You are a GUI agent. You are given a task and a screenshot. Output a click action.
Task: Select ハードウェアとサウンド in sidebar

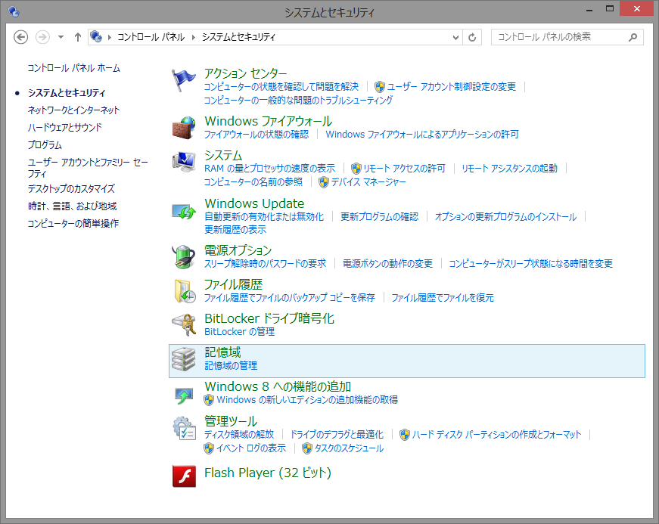[x=65, y=127]
